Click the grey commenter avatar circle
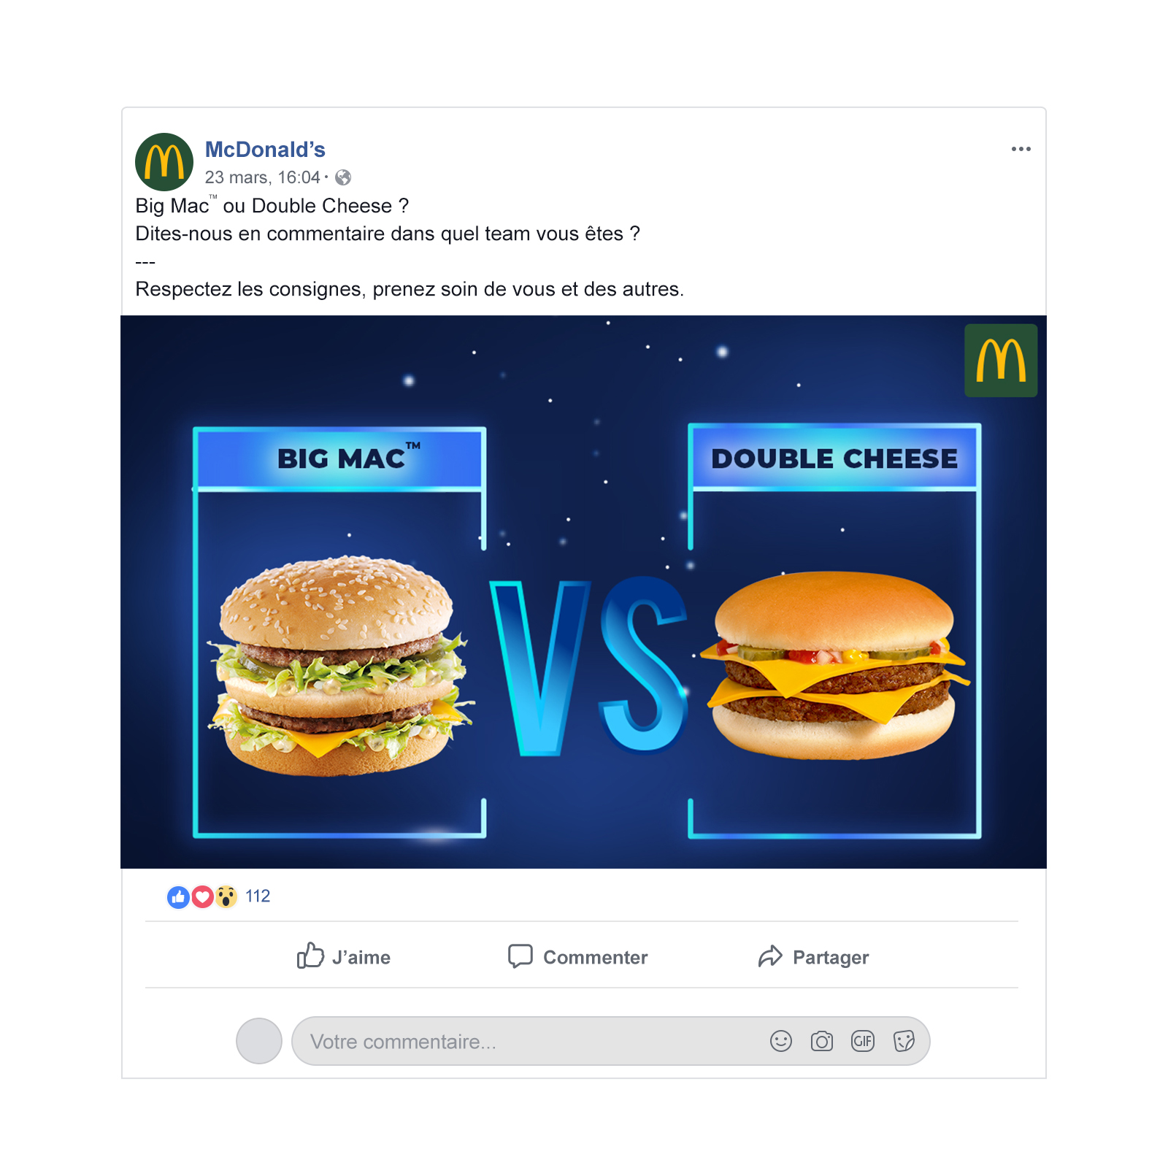 259,1041
